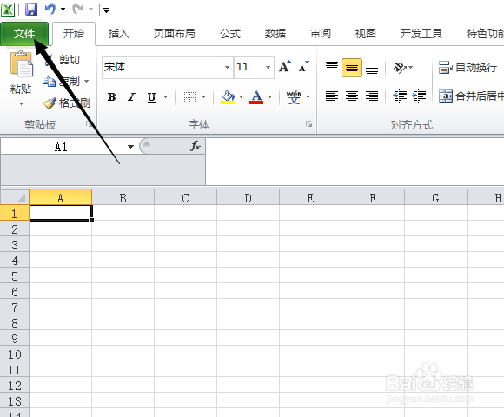Switch to the 开发工具 Developer tab

pos(421,33)
